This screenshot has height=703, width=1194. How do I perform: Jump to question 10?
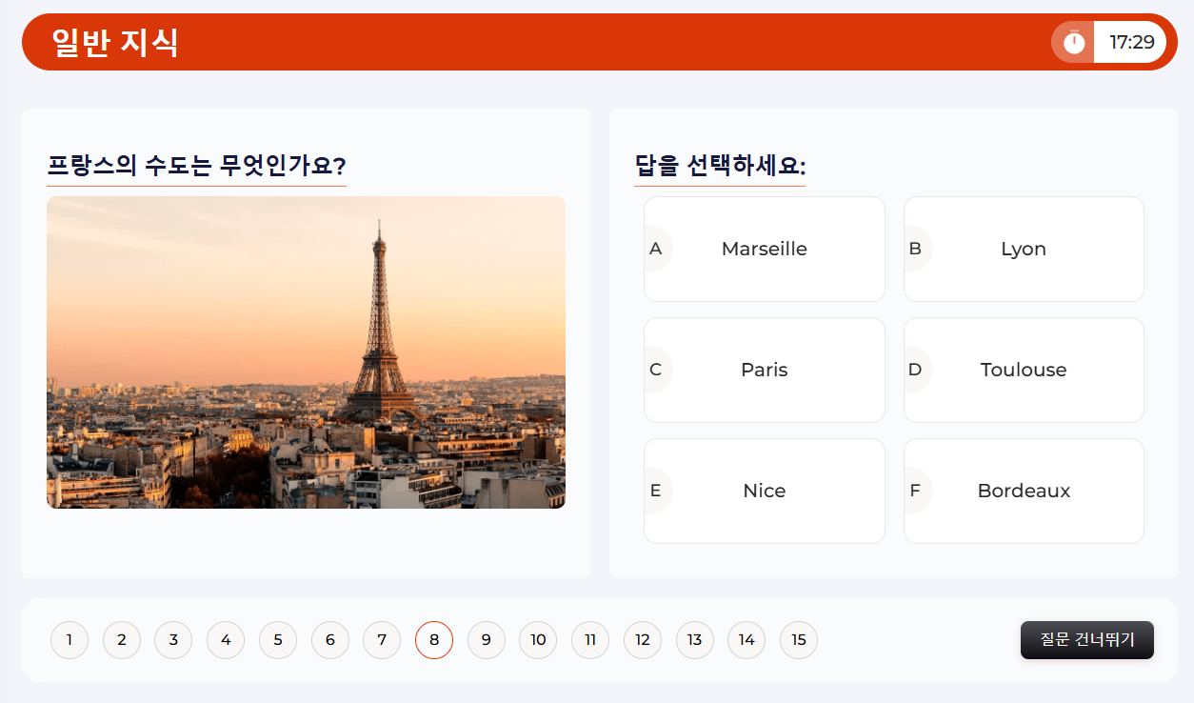(538, 640)
